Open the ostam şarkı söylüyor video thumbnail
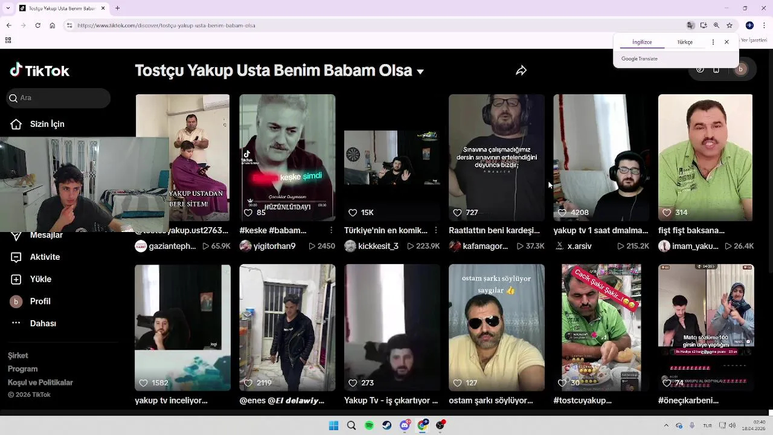The height and width of the screenshot is (435, 773). 496,327
